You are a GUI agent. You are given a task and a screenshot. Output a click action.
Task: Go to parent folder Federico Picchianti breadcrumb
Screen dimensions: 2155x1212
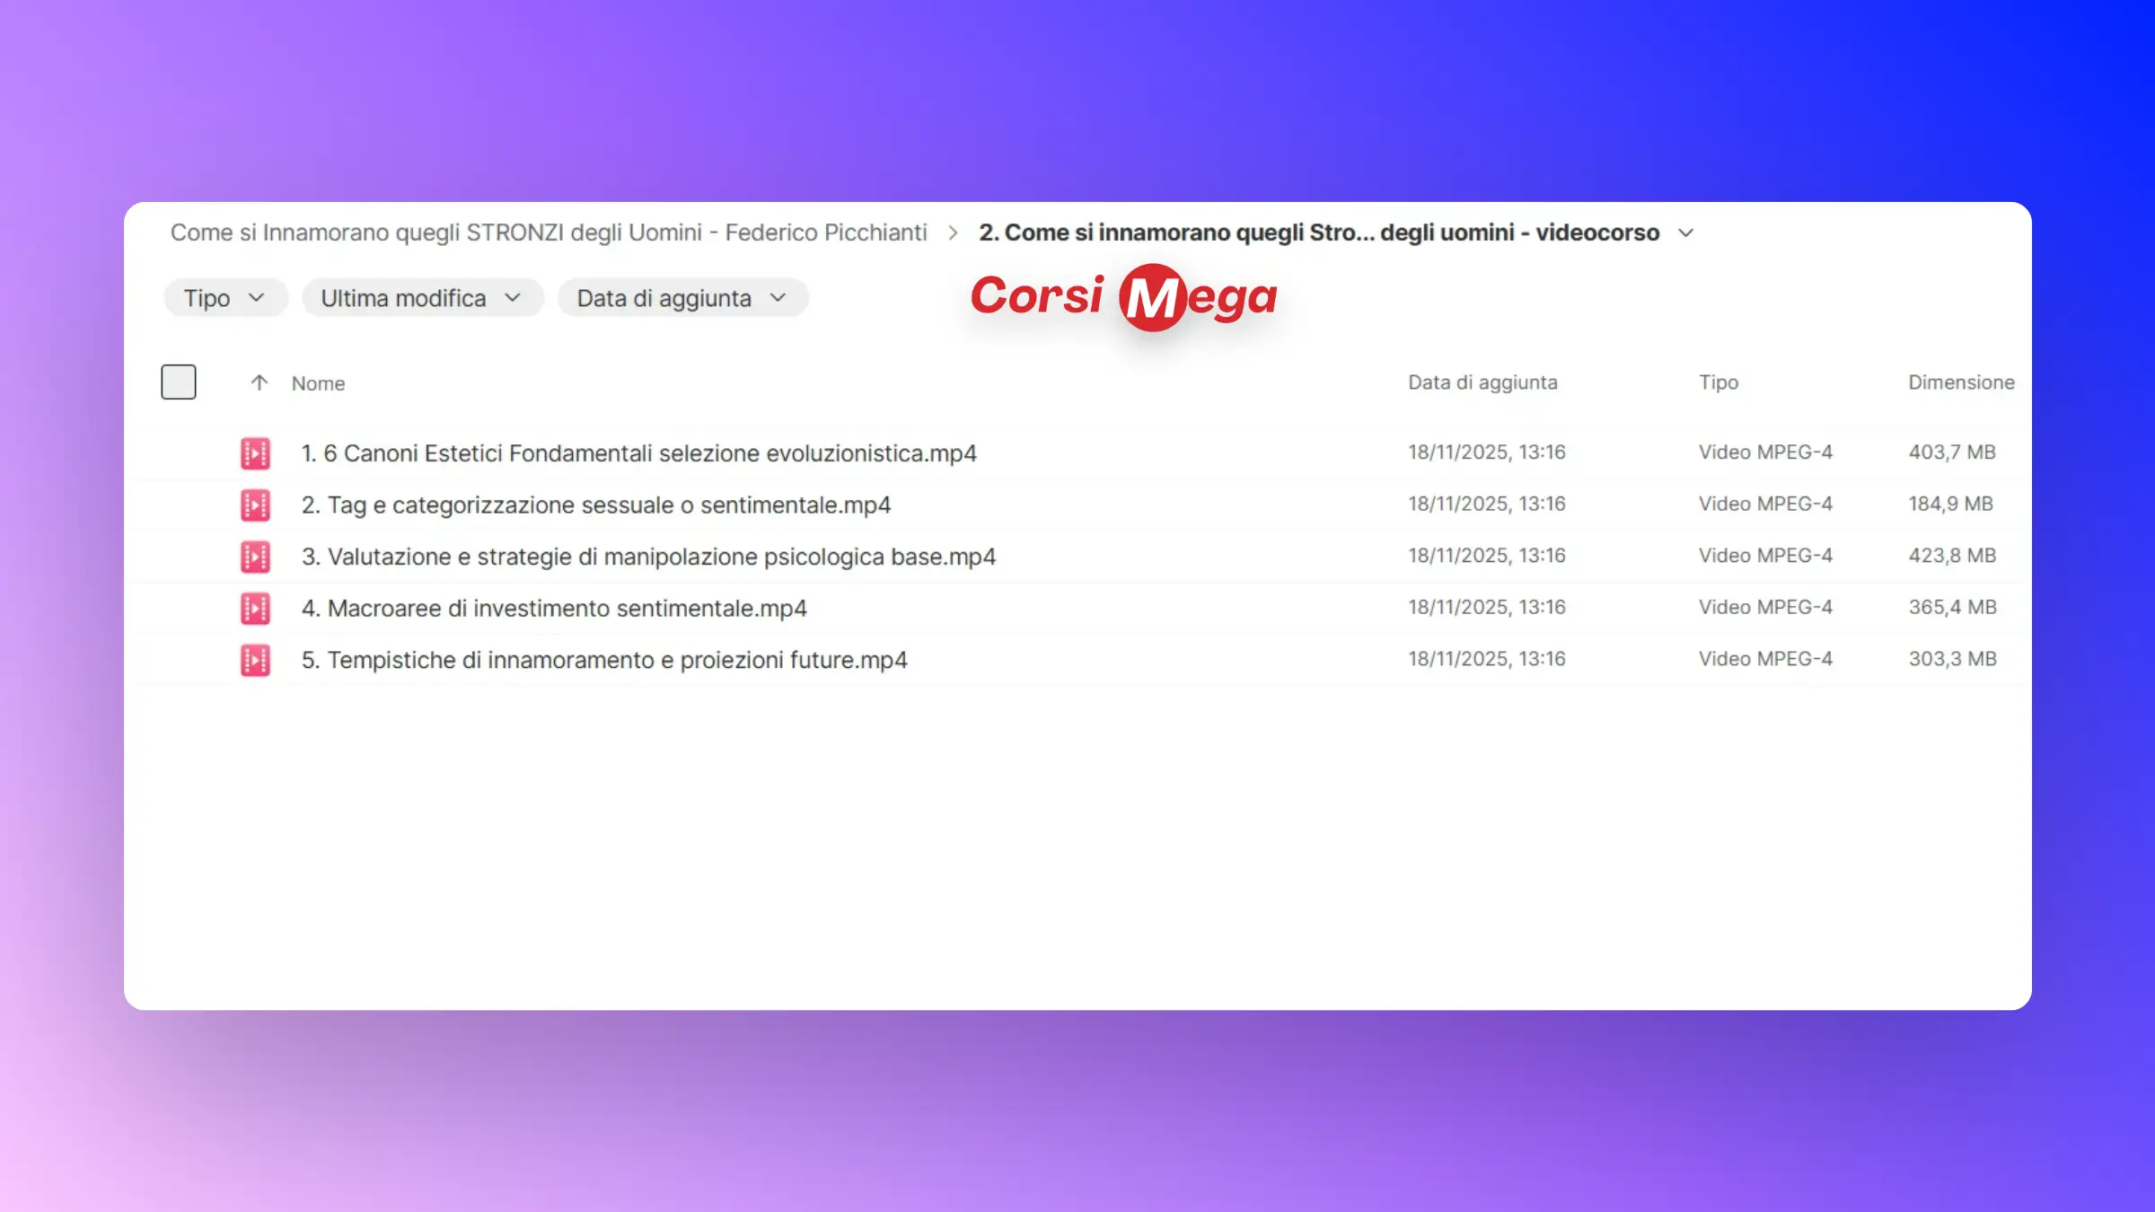click(548, 233)
